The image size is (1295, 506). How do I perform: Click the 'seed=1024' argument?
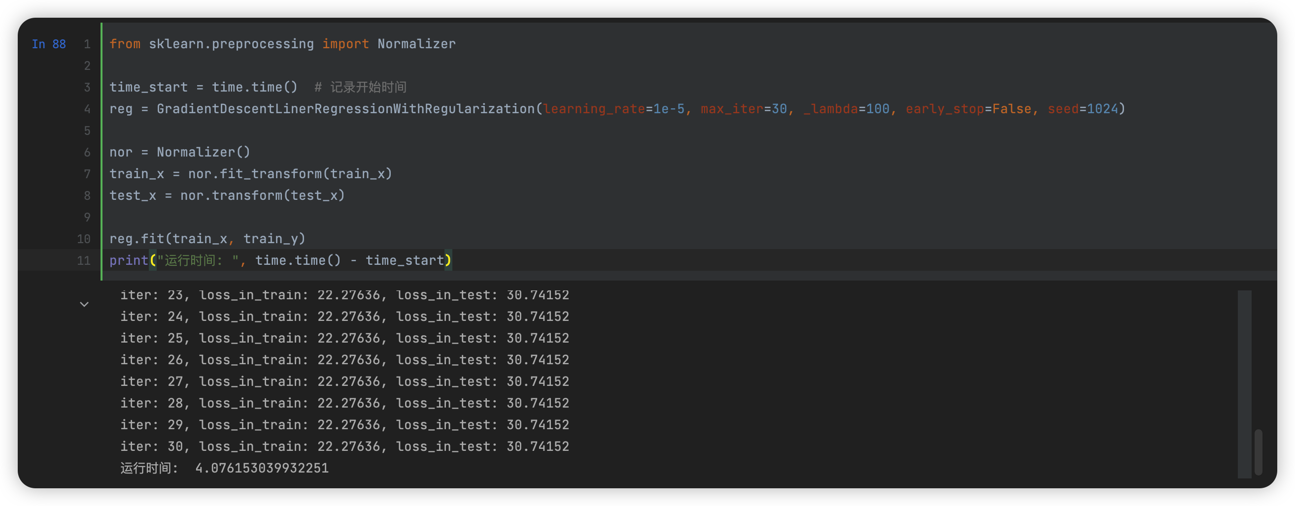(x=1083, y=109)
